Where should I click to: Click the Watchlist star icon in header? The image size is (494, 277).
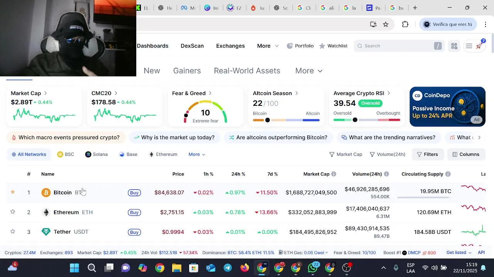click(322, 46)
